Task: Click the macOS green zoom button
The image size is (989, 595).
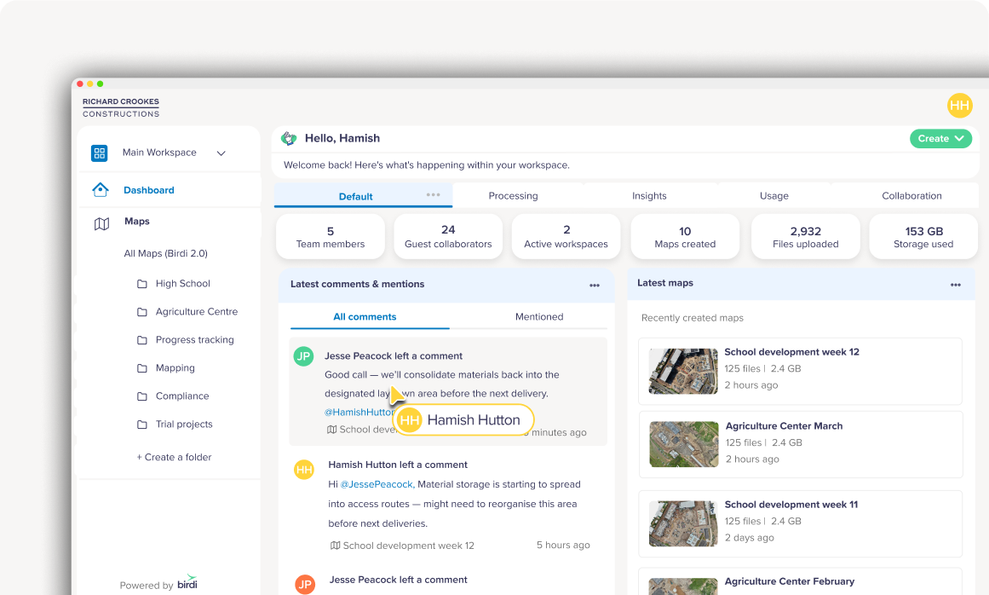Action: point(101,84)
